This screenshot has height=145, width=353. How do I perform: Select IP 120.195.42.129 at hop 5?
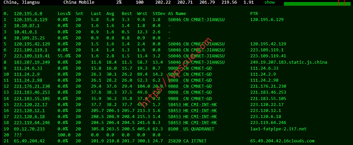coord(32,44)
